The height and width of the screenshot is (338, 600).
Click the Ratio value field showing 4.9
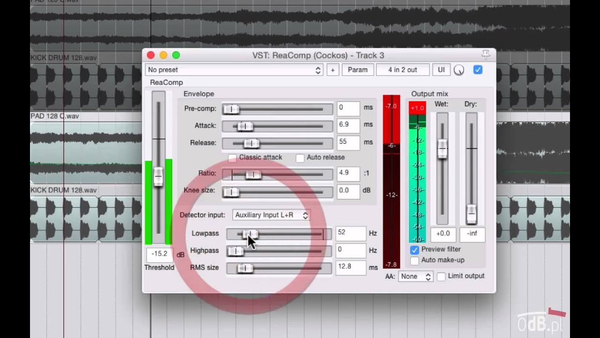point(348,174)
